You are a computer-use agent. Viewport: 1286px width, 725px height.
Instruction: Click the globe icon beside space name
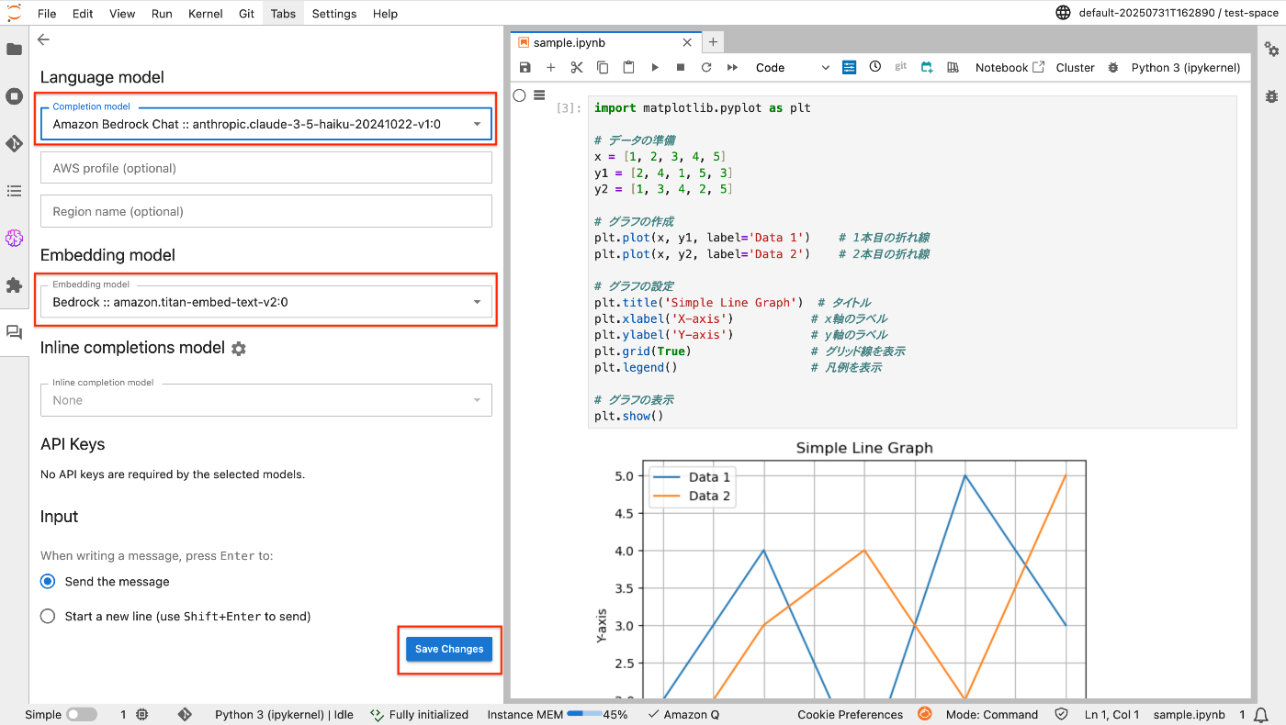point(1064,13)
